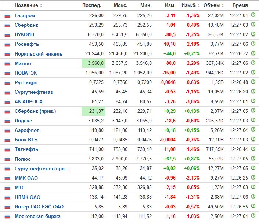Open the Татнефть stock link

pos(26,149)
